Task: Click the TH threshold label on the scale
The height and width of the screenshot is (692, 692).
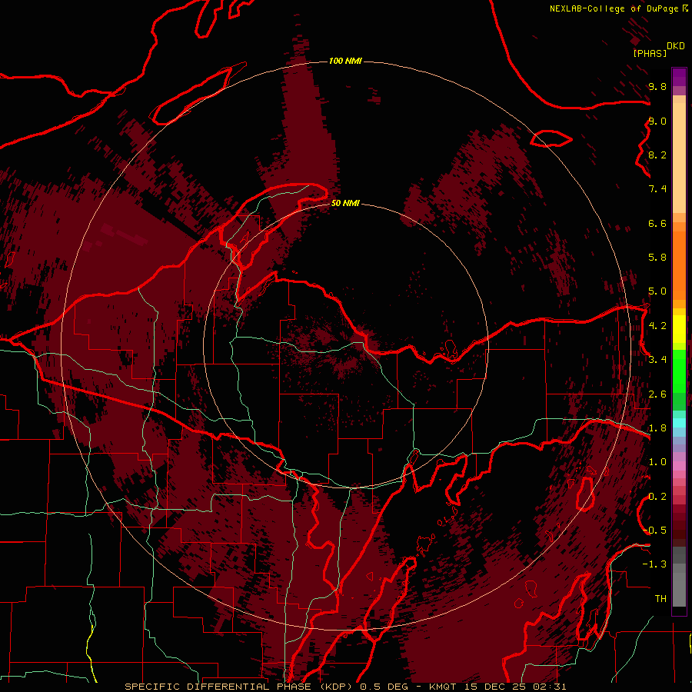Action: coord(660,599)
